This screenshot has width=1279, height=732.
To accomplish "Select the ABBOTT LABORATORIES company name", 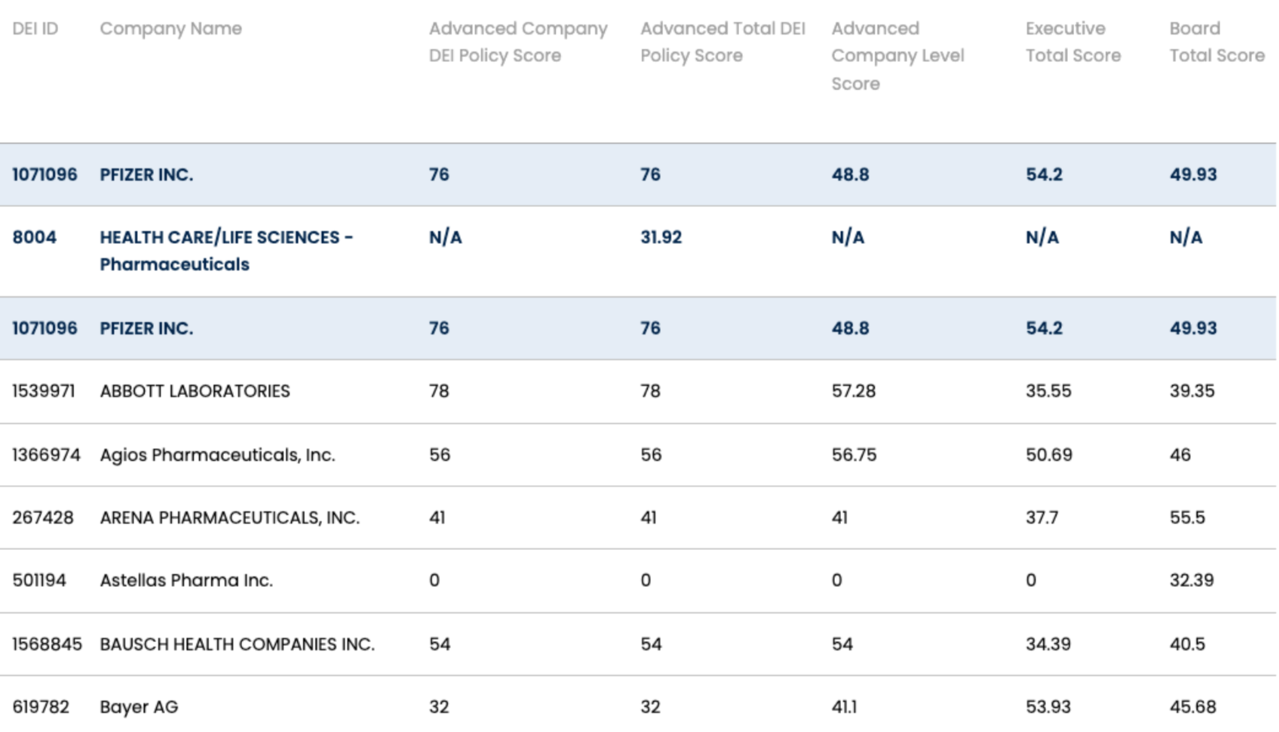I will tap(195, 391).
